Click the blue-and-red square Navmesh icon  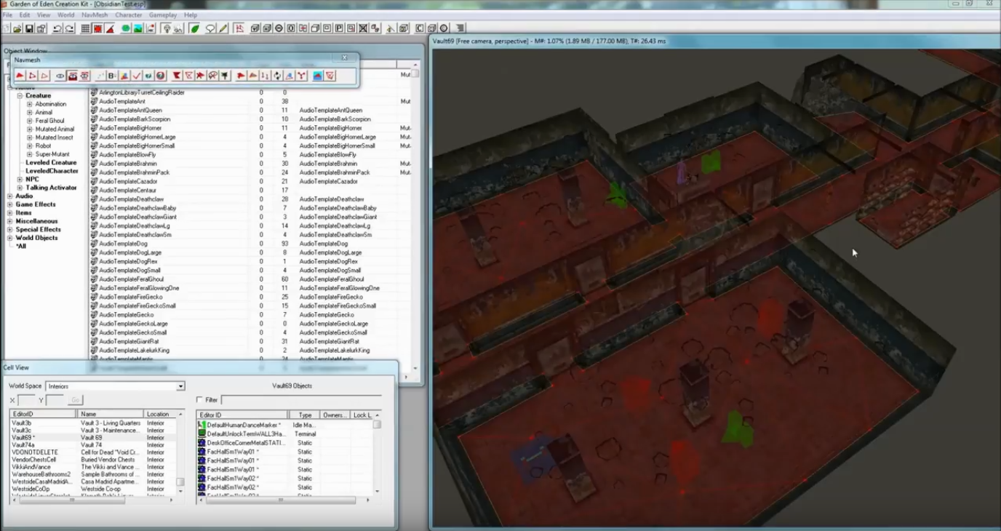(x=318, y=76)
